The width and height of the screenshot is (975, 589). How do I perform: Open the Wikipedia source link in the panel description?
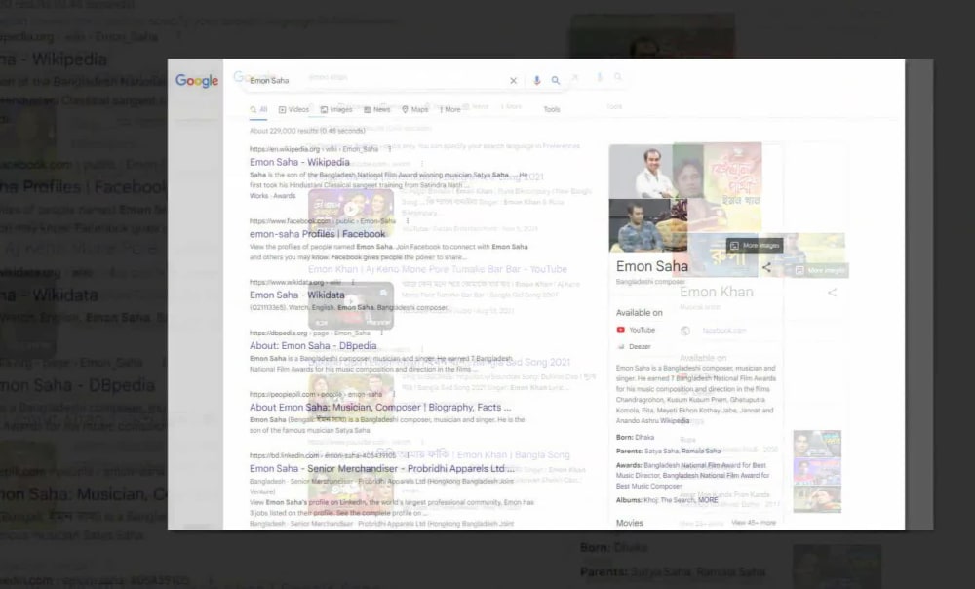675,421
